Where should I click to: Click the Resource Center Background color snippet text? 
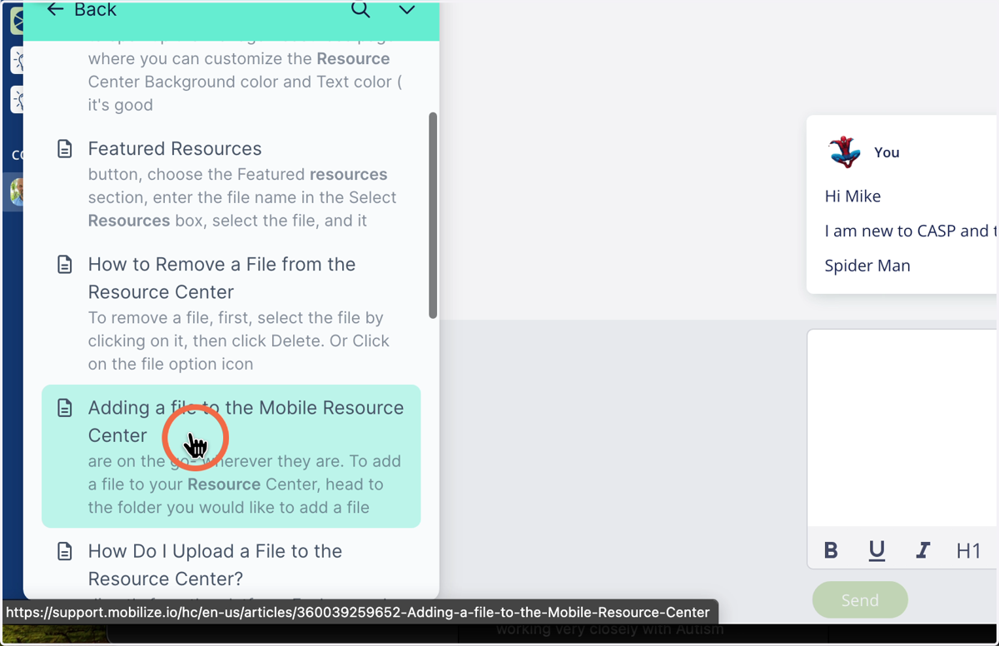[245, 82]
